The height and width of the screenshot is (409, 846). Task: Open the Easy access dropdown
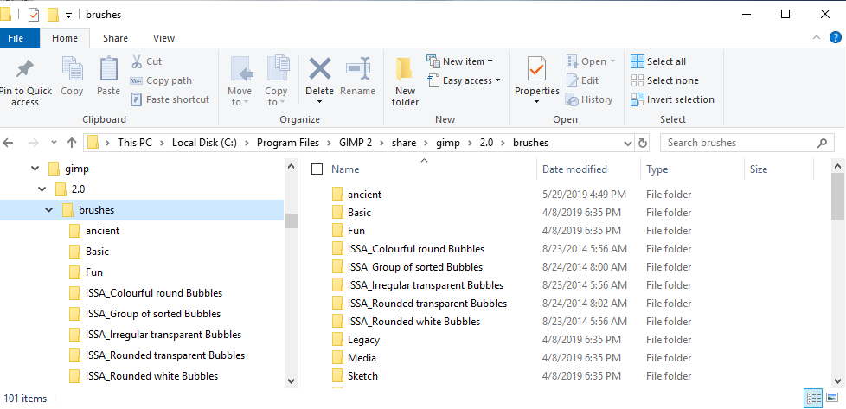(x=464, y=80)
